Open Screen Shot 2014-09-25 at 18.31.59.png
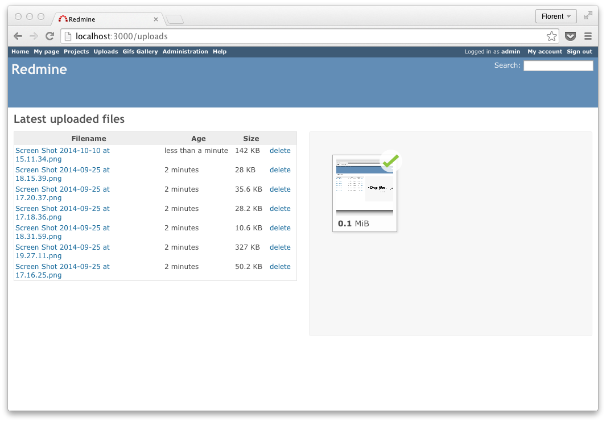This screenshot has width=606, height=422. point(62,232)
